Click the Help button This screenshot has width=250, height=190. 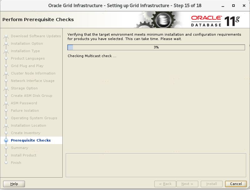14,184
